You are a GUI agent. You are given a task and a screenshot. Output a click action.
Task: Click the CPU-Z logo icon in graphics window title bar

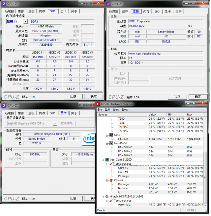[x=4, y=106]
